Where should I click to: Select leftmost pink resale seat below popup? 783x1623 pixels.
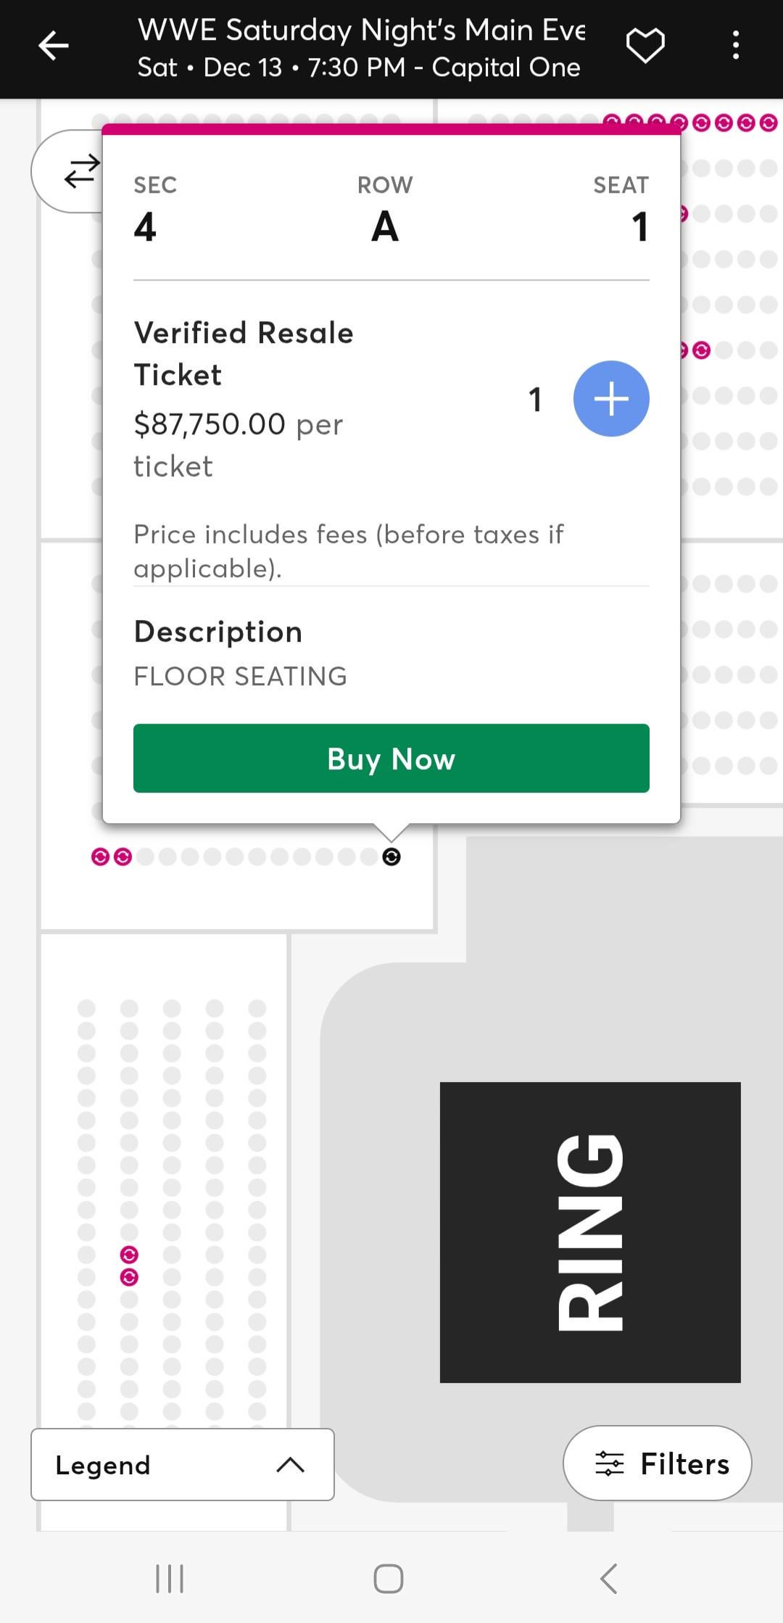pos(100,857)
